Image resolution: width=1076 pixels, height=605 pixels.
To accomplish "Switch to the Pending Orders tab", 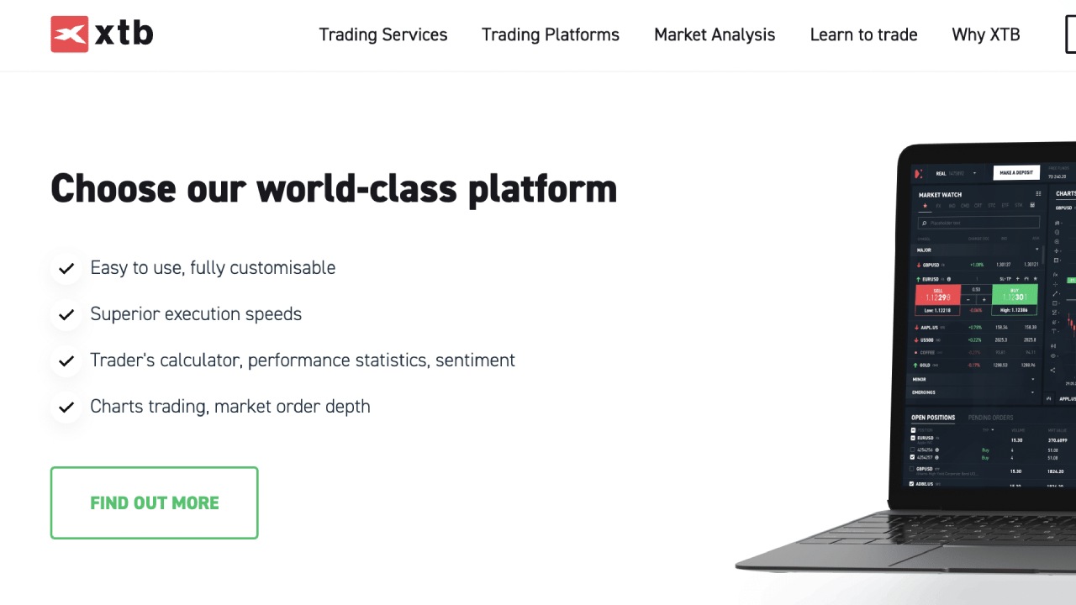I will click(990, 418).
